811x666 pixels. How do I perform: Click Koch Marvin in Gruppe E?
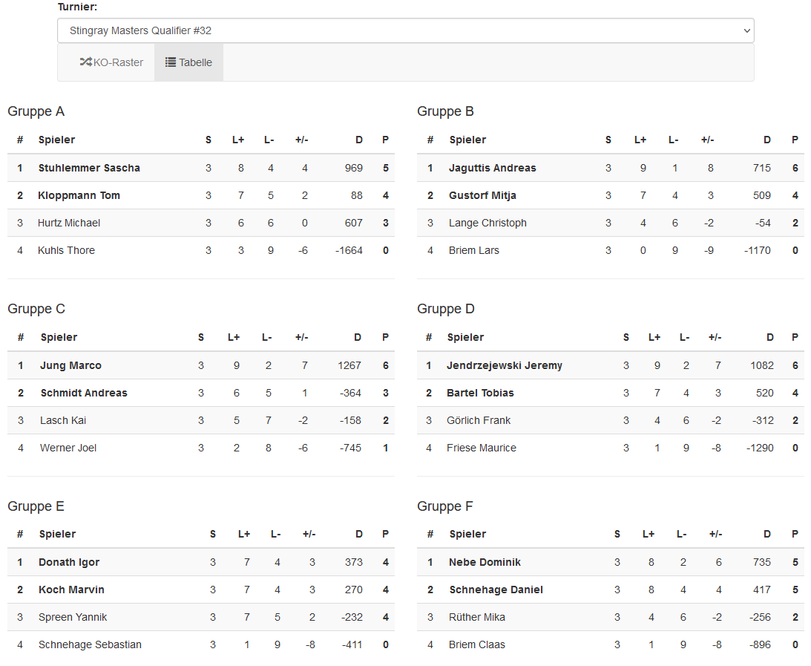point(71,590)
